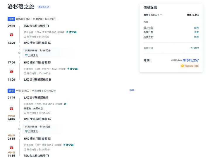Click the 個人物品 baggage item
210x158 pixels.
click(148, 28)
